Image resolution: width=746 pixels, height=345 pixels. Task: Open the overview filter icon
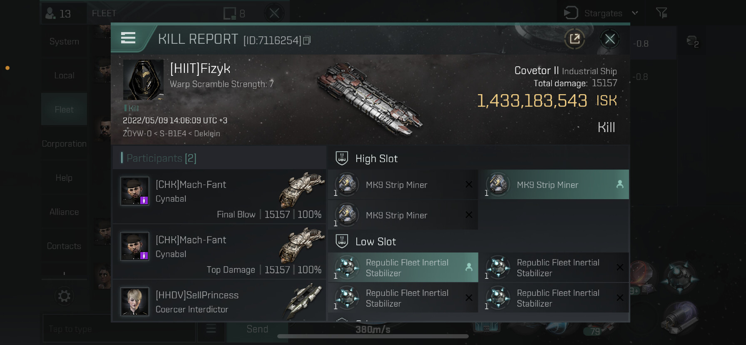661,13
